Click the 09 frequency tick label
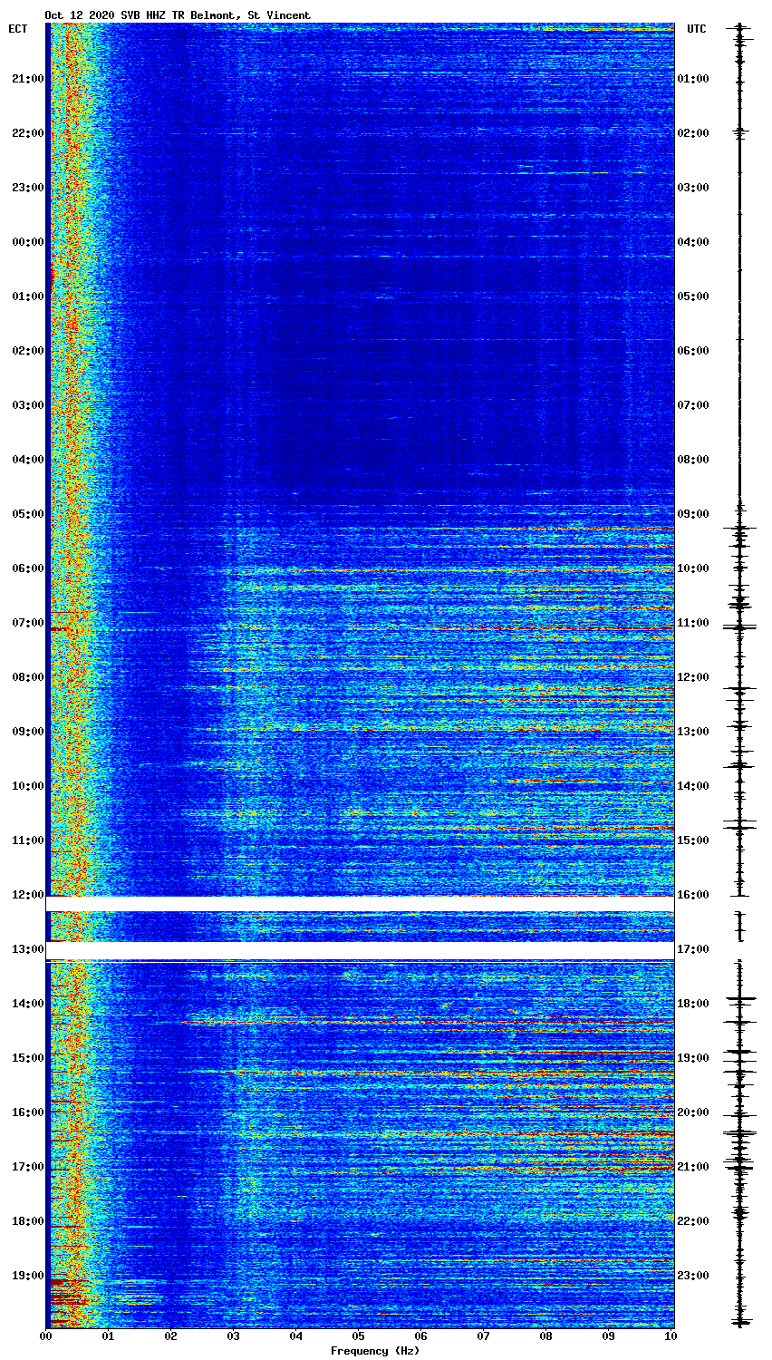The height and width of the screenshot is (1360, 772). pos(608,1336)
